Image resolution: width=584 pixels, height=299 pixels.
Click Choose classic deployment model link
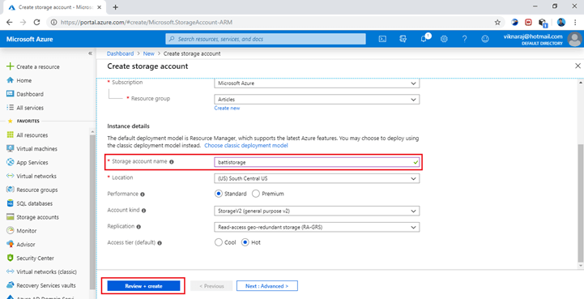point(246,145)
